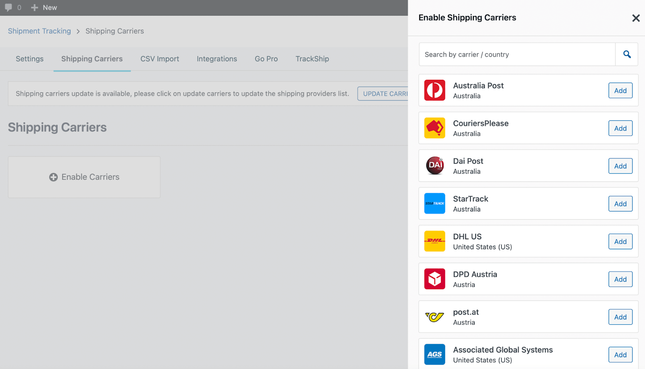Add the DPD Austria carrier
The image size is (645, 369).
point(620,279)
